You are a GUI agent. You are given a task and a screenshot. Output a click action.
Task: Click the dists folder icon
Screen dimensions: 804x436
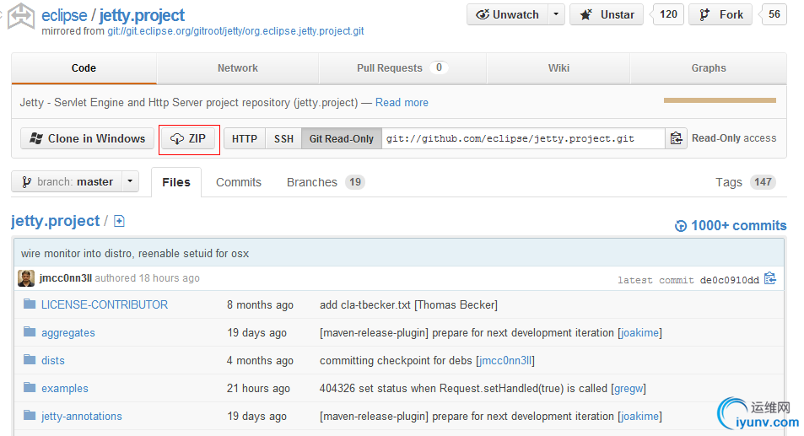coord(30,359)
